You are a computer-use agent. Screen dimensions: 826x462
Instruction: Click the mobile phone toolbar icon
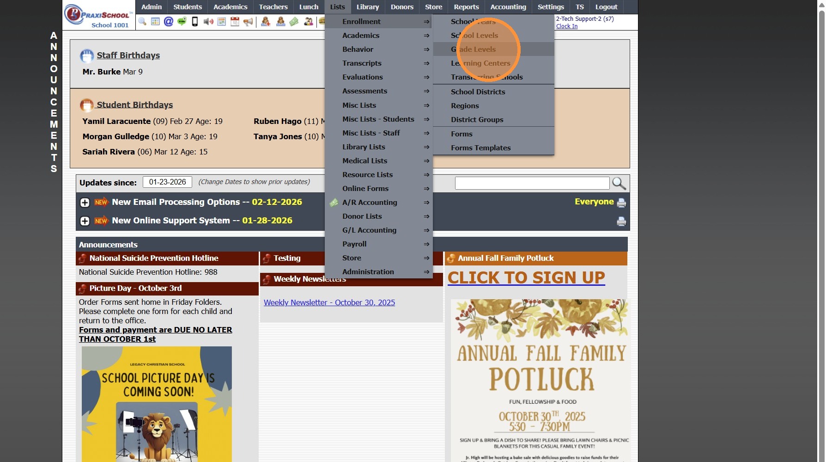(195, 21)
